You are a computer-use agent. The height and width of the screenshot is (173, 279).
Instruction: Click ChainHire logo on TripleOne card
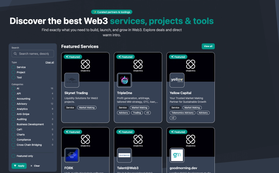[x=138, y=66]
